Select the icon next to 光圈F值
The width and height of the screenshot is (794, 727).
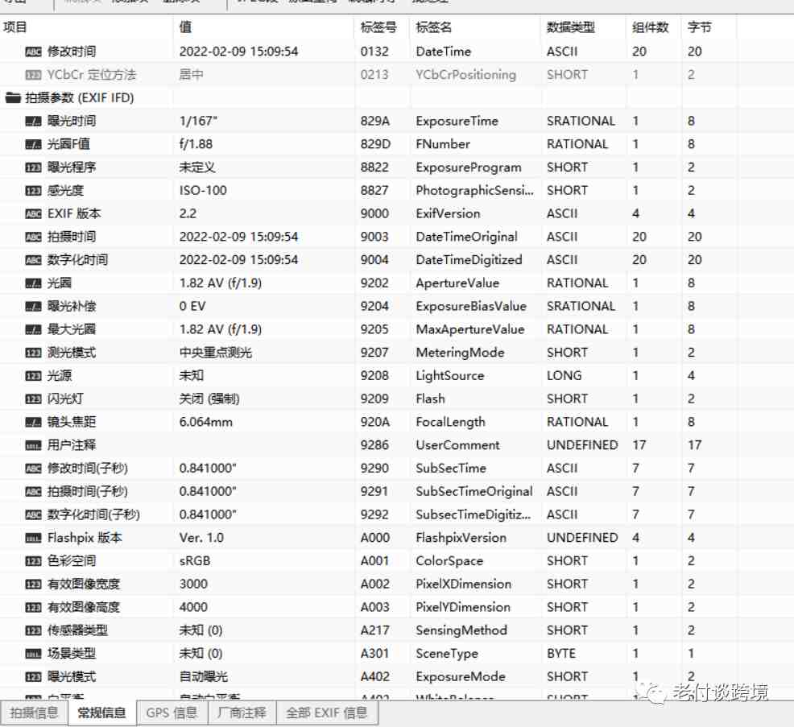coord(34,144)
